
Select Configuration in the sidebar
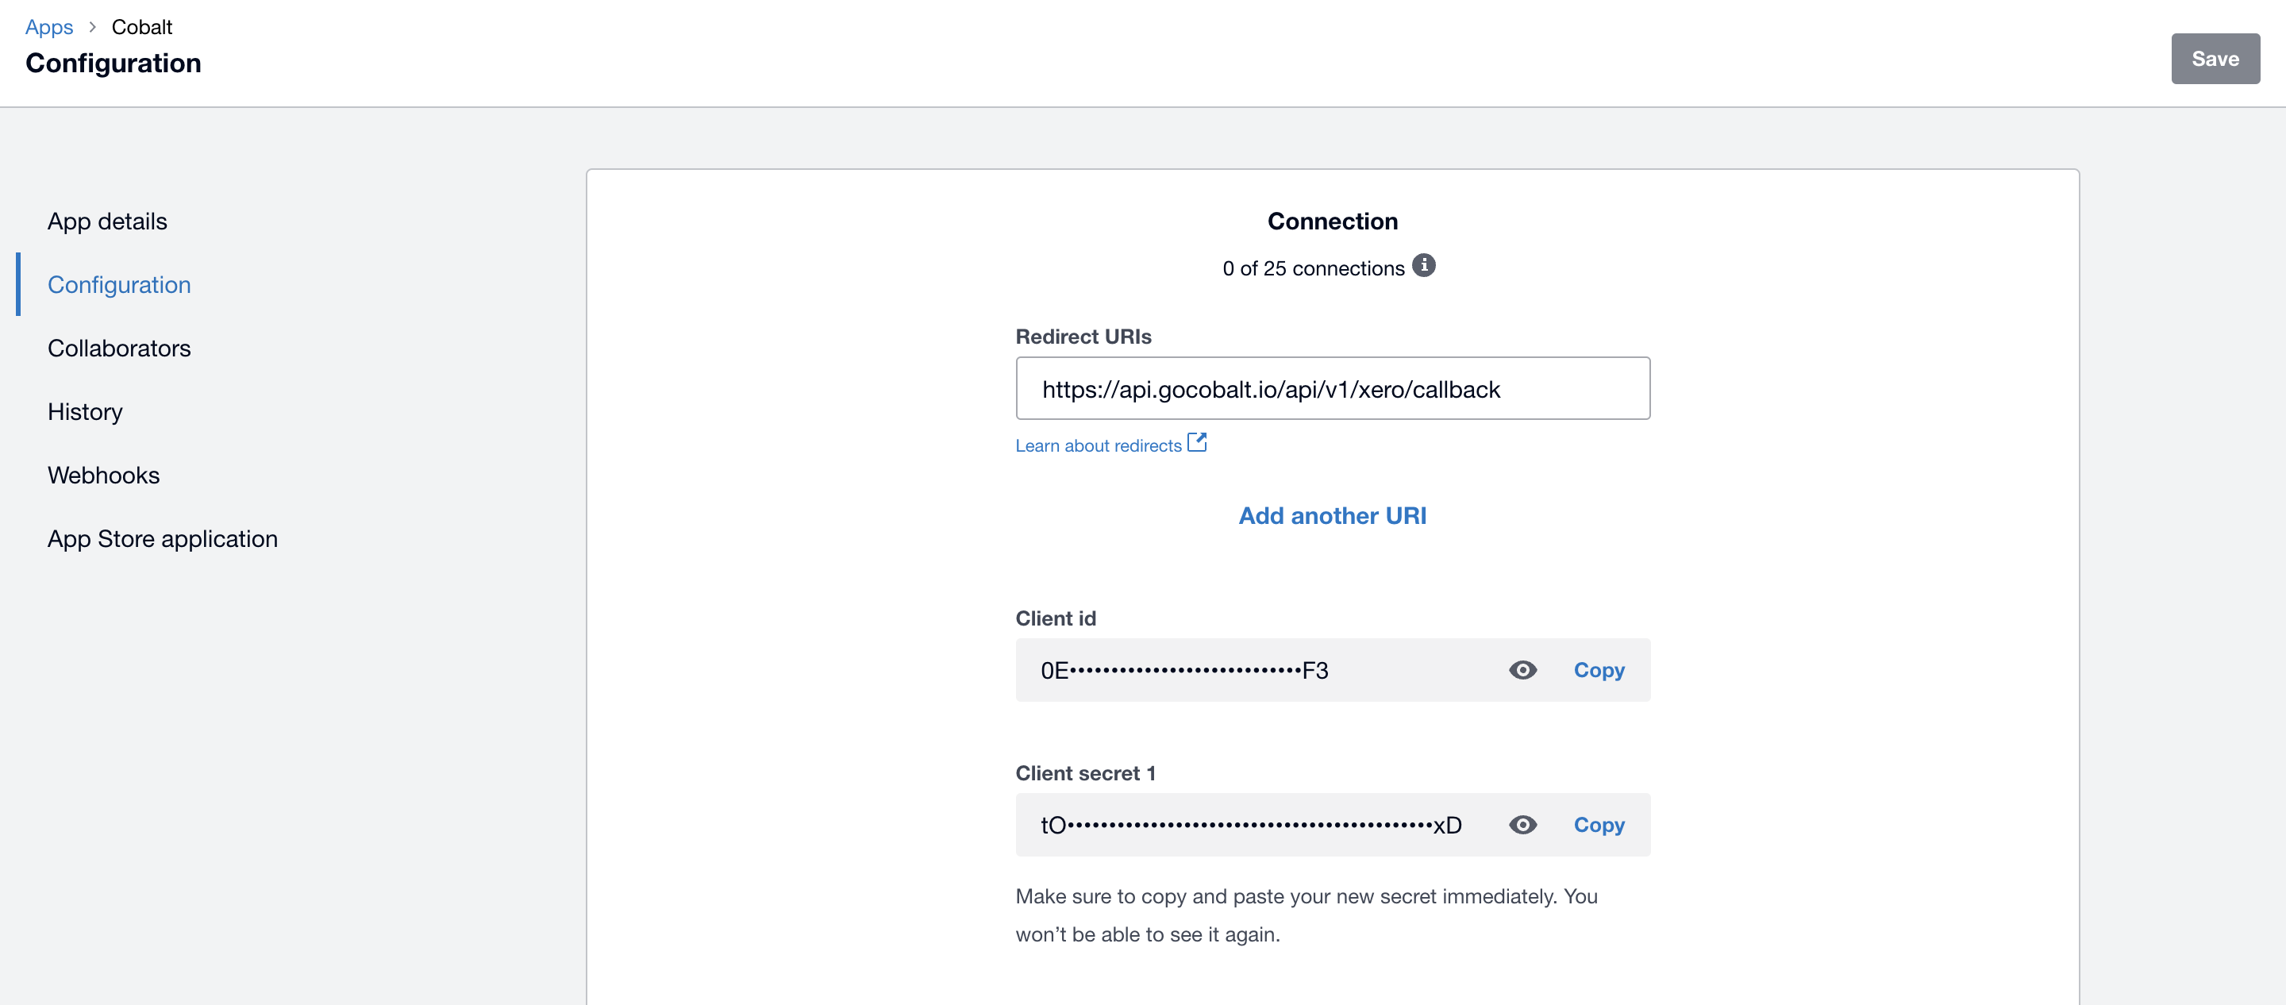coord(119,285)
